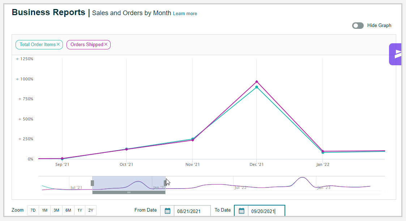Click the purple side panel arrow icon
The image size is (406, 221).
pyautogui.click(x=398, y=54)
